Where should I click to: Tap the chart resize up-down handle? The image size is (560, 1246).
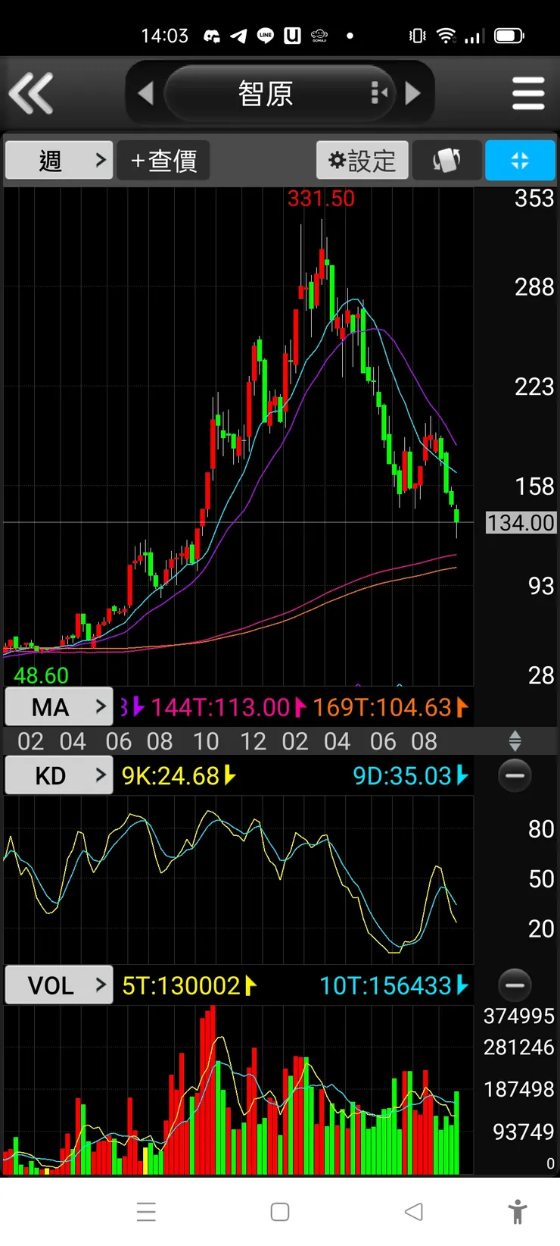[515, 740]
